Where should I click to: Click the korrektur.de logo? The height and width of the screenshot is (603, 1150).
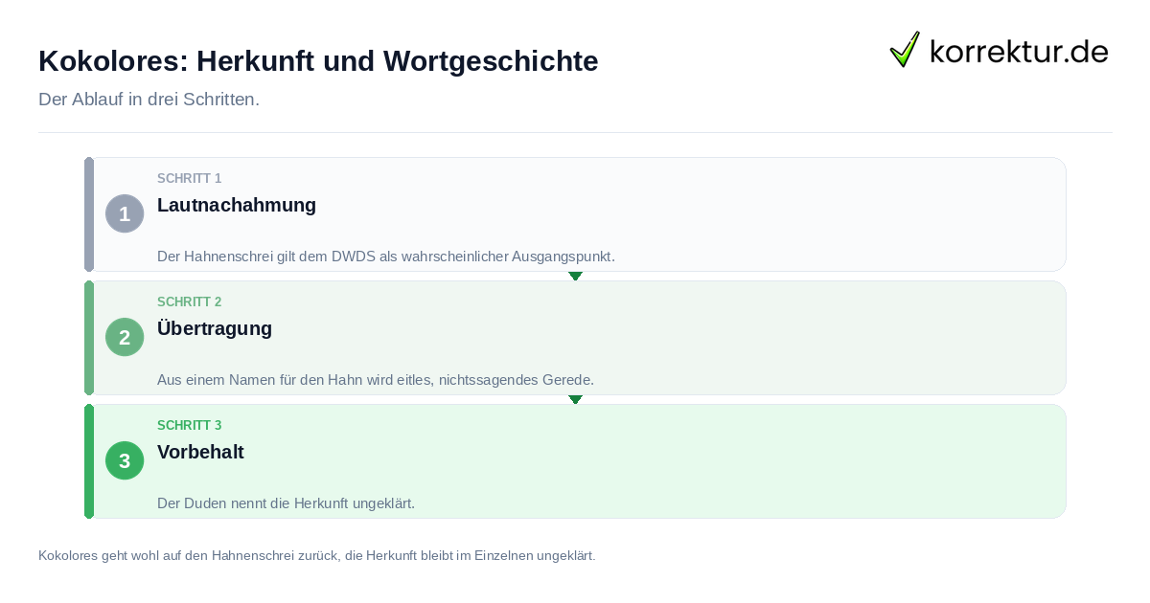[999, 50]
